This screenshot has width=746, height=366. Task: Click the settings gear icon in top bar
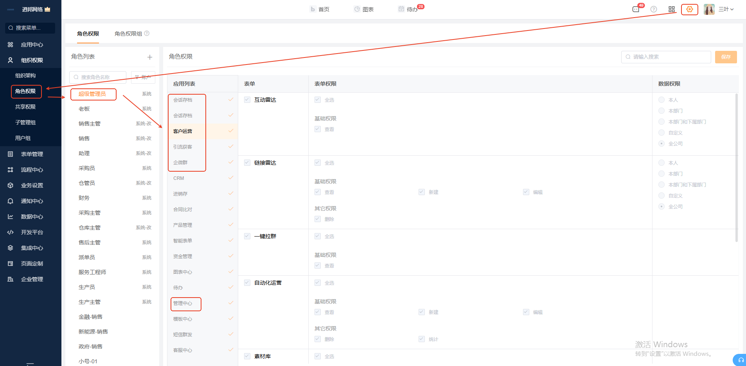[x=689, y=9]
